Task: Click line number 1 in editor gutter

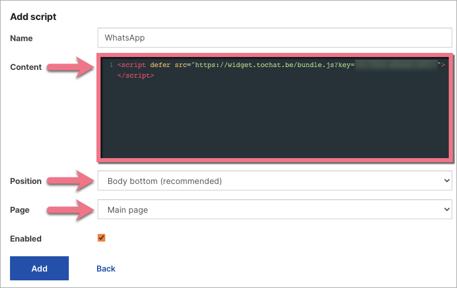Action: tap(111, 65)
